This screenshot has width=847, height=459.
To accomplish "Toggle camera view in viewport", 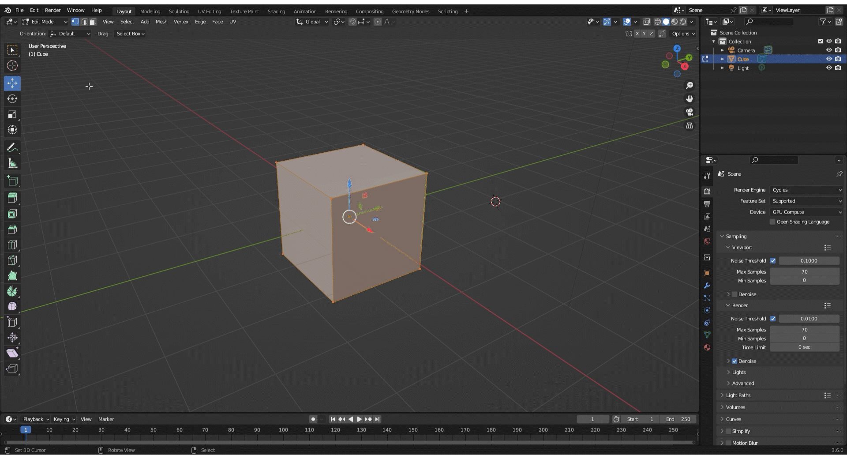I will click(690, 112).
